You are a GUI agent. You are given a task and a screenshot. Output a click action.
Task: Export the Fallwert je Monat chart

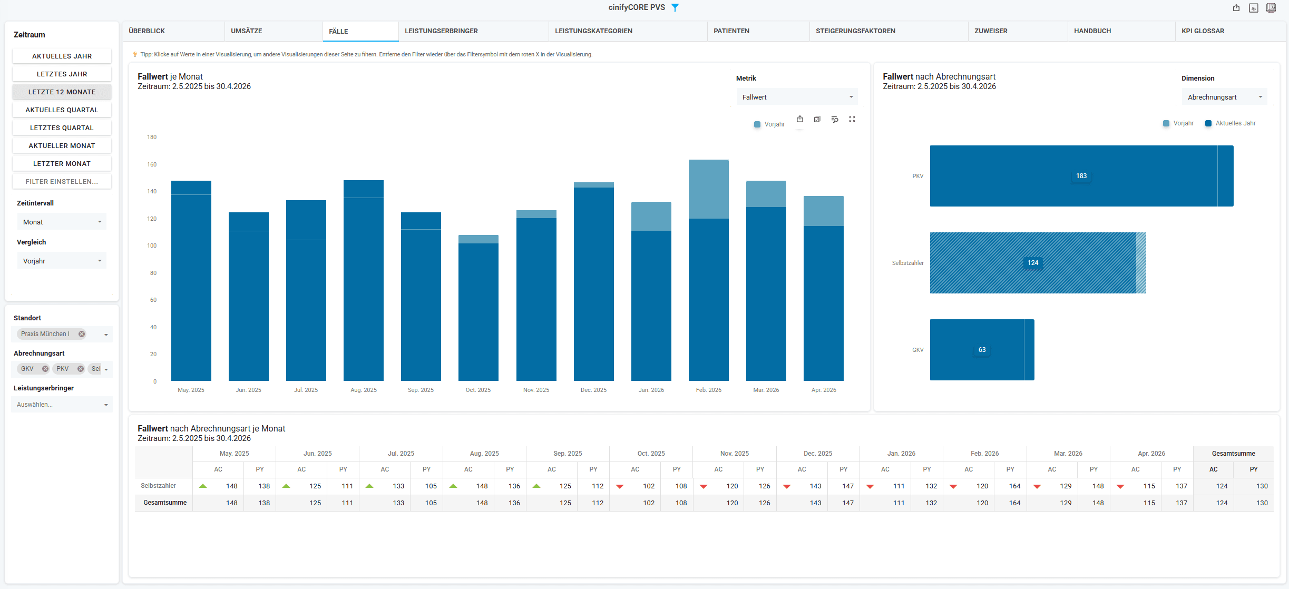800,120
